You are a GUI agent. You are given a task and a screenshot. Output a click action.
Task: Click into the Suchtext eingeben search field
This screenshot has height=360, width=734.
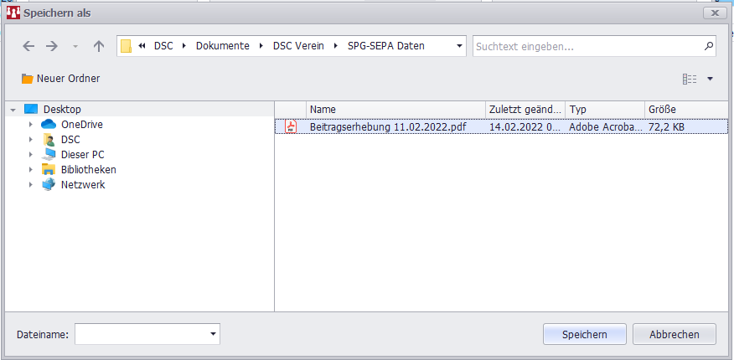click(587, 46)
